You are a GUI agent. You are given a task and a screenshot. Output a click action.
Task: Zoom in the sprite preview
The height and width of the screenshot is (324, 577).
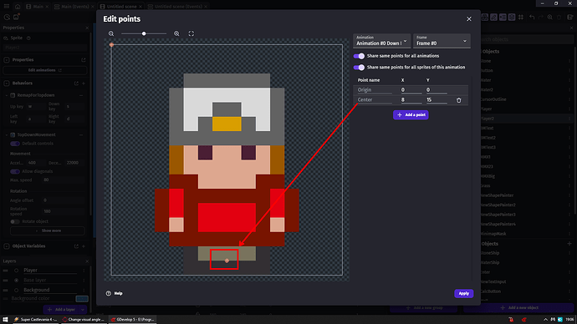click(176, 33)
